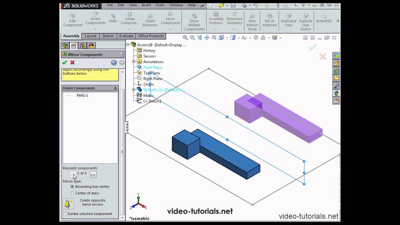Open the DisplayManager color sphere tab
This screenshot has width=400, height=225.
click(91, 46)
